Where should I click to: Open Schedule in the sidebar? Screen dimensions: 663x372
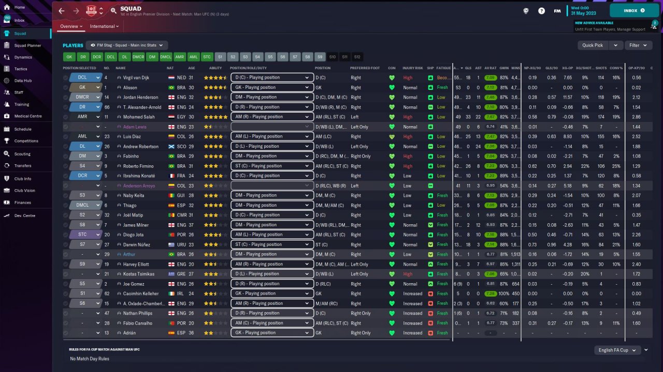(x=23, y=129)
